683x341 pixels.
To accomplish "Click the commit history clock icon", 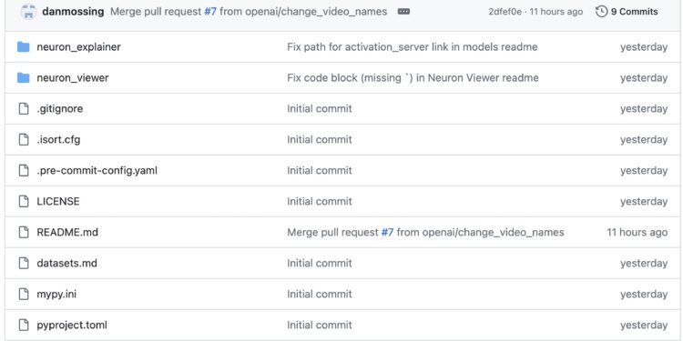I will click(x=601, y=12).
